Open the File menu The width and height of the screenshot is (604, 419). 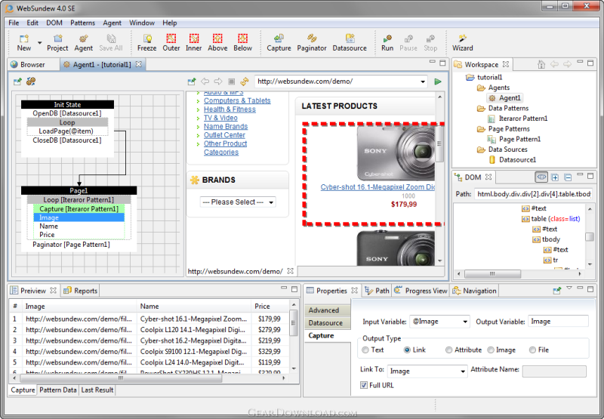pyautogui.click(x=14, y=23)
